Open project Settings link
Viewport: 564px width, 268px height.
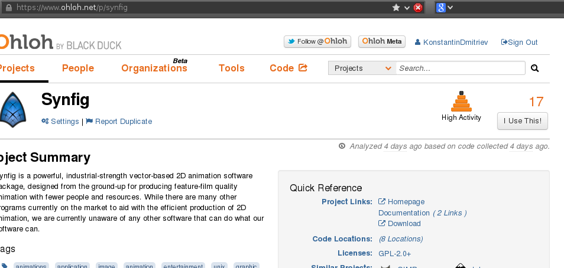pyautogui.click(x=60, y=122)
